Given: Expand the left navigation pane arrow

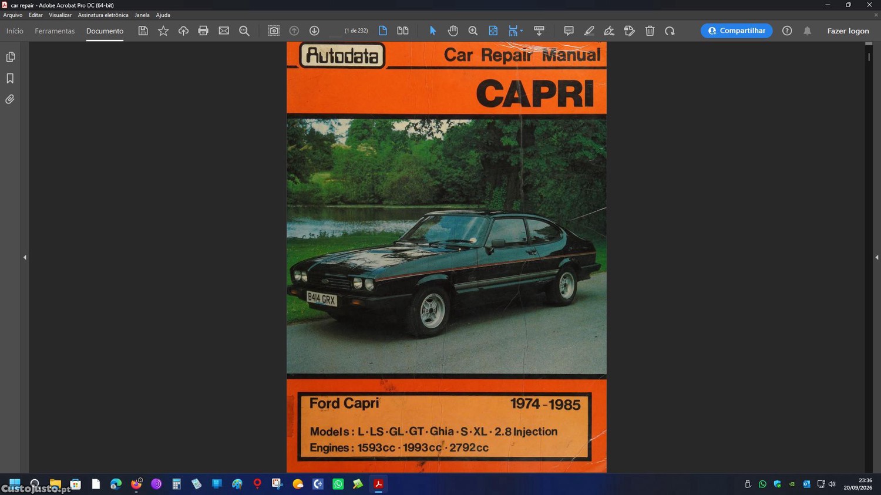Looking at the screenshot, I should pos(25,257).
